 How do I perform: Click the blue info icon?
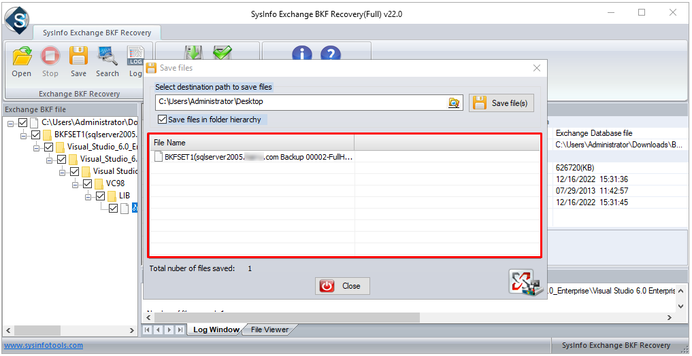tap(301, 55)
